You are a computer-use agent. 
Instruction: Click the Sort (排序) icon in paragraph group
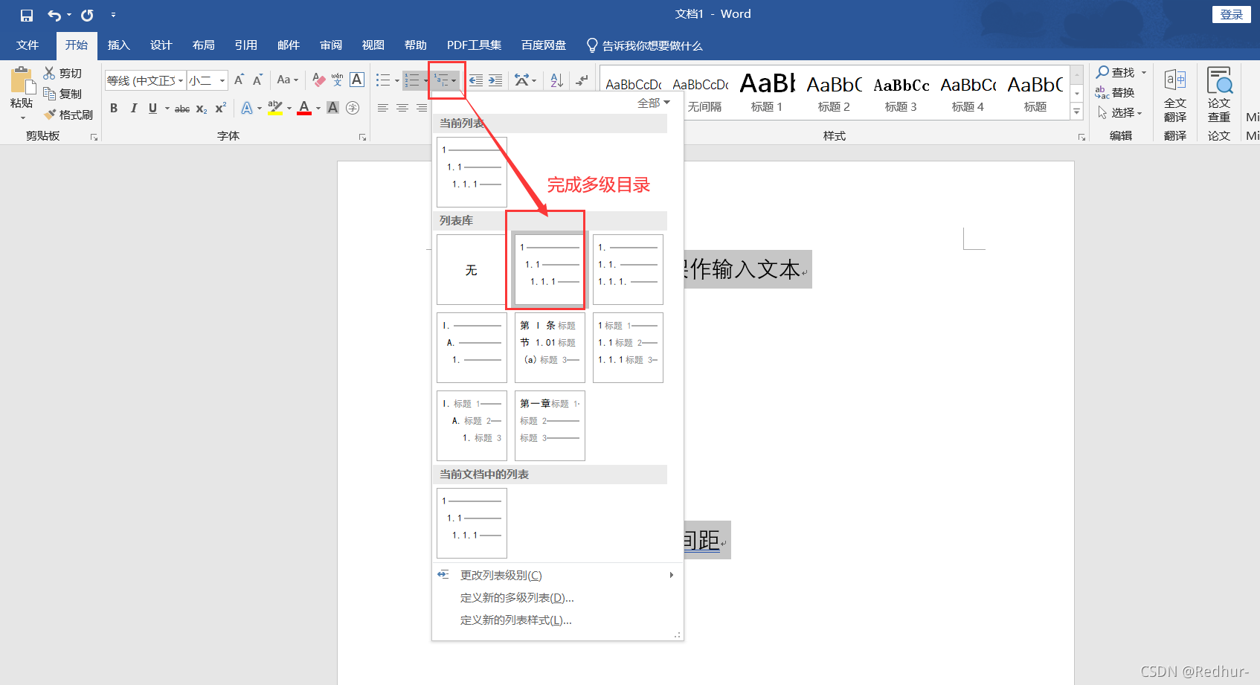click(x=556, y=80)
